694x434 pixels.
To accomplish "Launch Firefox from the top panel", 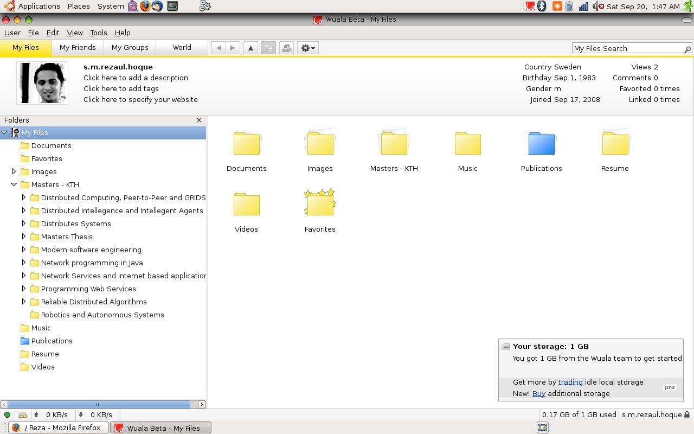I will (x=145, y=7).
